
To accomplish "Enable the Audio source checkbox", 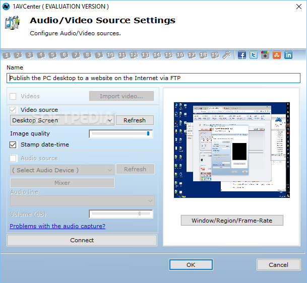I will tap(13, 158).
